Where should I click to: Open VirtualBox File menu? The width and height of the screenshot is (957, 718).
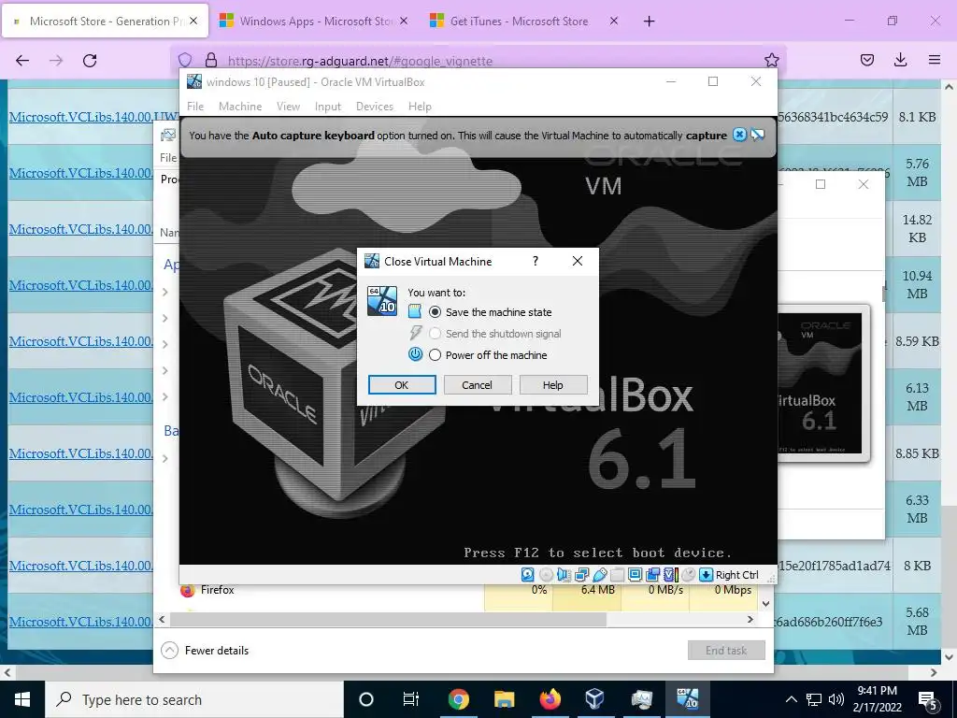[195, 107]
